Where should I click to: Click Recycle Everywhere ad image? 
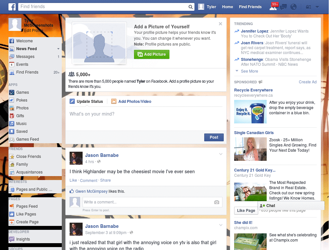pyautogui.click(x=250, y=112)
